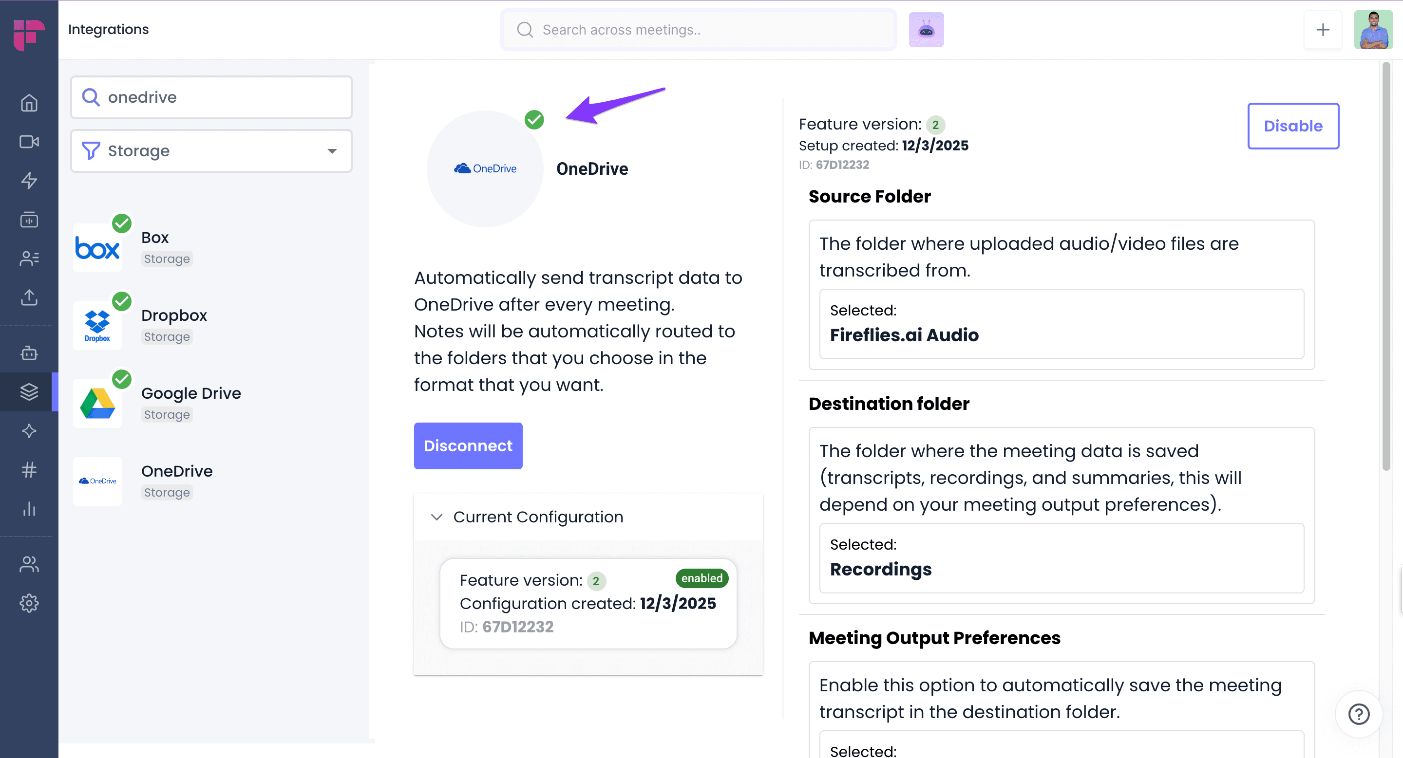The width and height of the screenshot is (1403, 758).
Task: Click the Destination folder heading
Action: pyautogui.click(x=889, y=404)
